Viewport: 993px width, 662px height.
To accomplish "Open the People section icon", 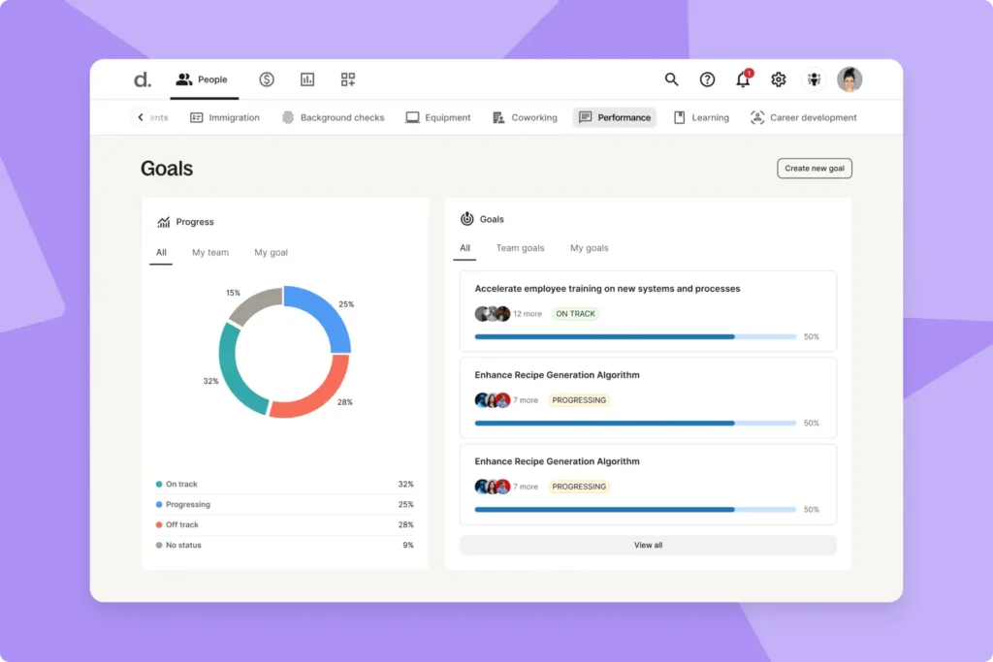I will pyautogui.click(x=183, y=79).
